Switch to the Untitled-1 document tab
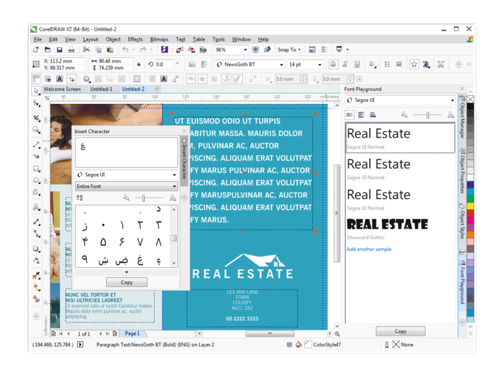Viewport: 504px width, 377px height. tap(101, 89)
